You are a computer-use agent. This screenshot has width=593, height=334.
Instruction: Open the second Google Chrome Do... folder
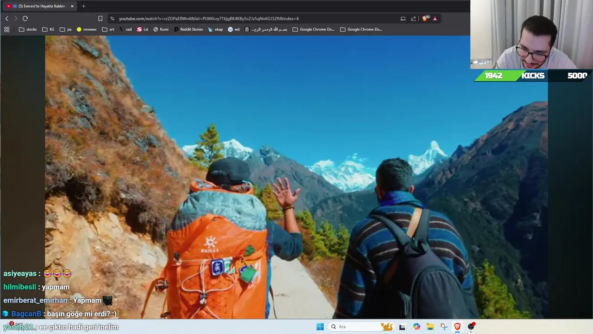tap(361, 29)
